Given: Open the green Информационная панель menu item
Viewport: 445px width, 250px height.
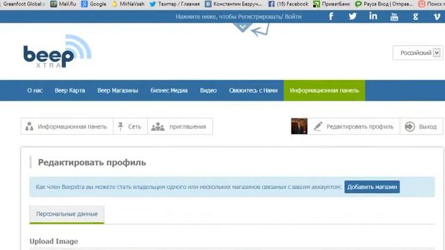Looking at the screenshot, I should pyautogui.click(x=325, y=90).
